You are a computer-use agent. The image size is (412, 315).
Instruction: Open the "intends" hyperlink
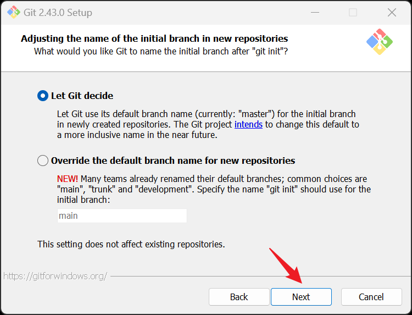[x=248, y=124]
